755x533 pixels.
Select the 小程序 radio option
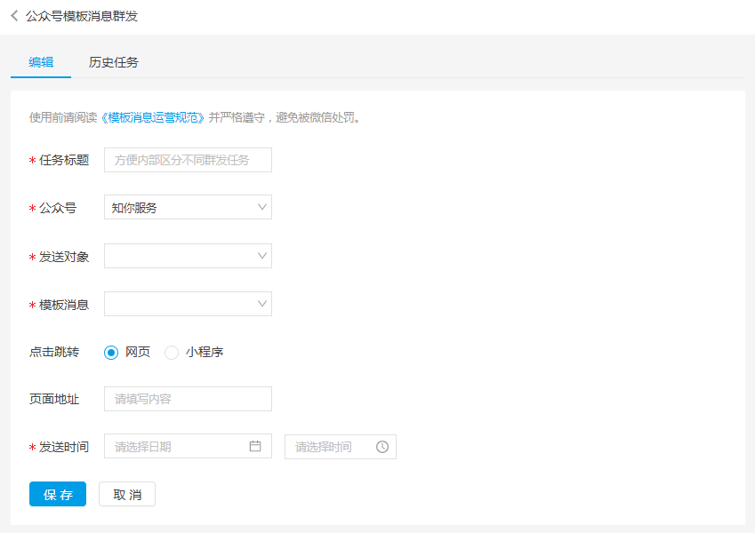click(172, 353)
